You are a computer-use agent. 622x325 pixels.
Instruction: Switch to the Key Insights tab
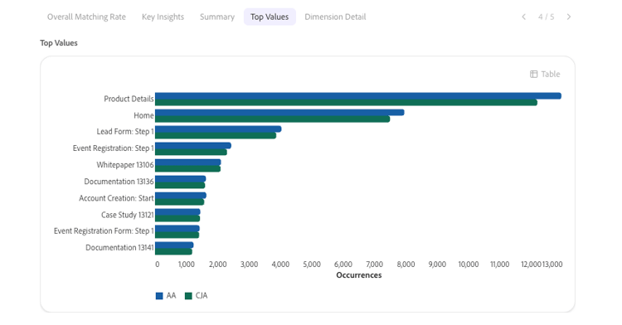tap(163, 17)
